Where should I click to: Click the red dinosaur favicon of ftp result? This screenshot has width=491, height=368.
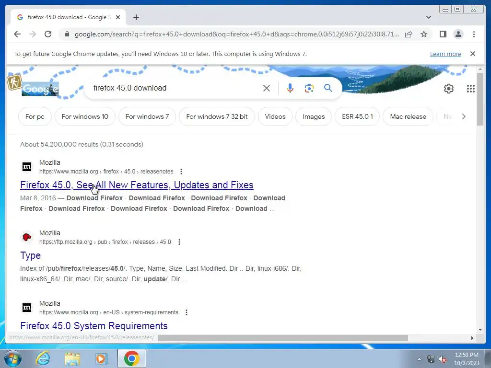pos(27,237)
